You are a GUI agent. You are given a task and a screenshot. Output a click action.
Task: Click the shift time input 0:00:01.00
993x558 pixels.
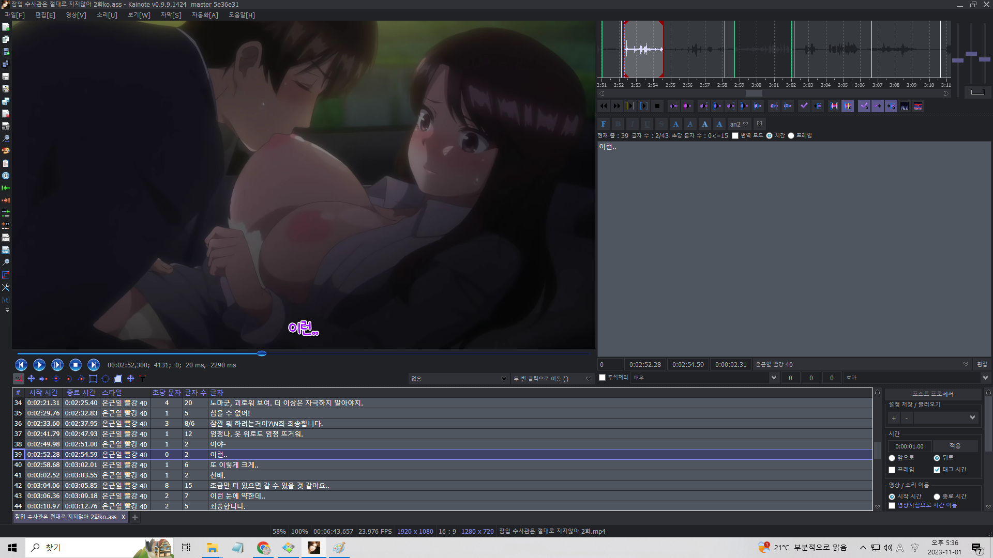coord(909,446)
